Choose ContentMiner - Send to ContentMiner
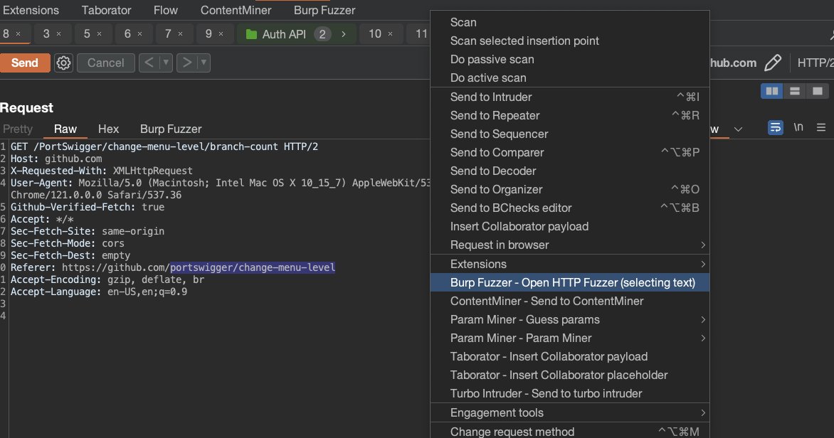Viewport: 834px width, 438px height. click(x=570, y=301)
